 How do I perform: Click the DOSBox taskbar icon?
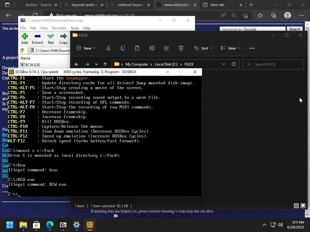[90, 225]
